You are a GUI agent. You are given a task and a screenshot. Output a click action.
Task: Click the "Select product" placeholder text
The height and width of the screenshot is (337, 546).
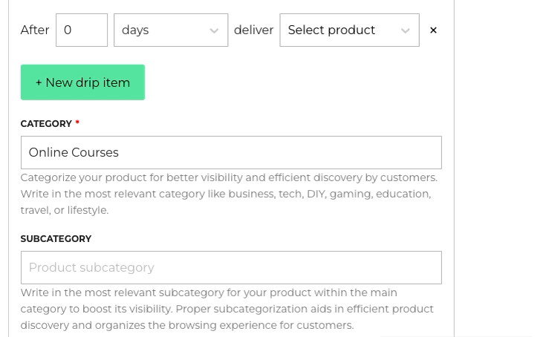(x=331, y=30)
